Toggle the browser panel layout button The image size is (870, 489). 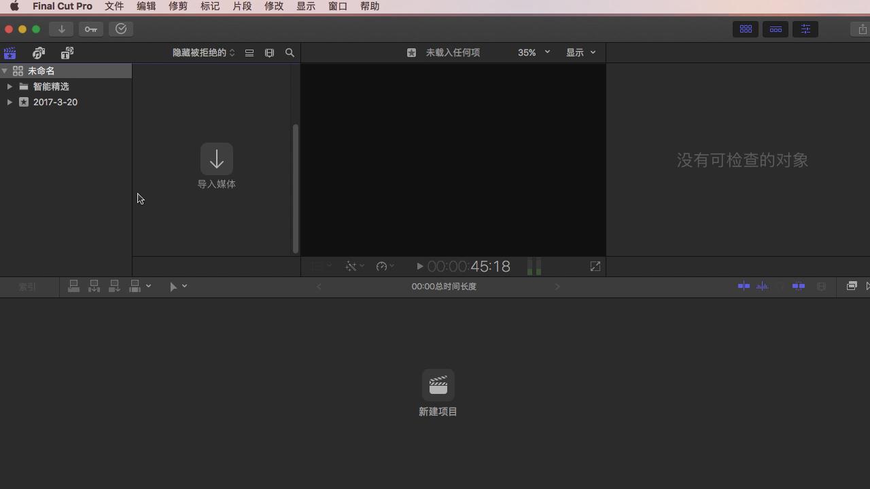[746, 29]
